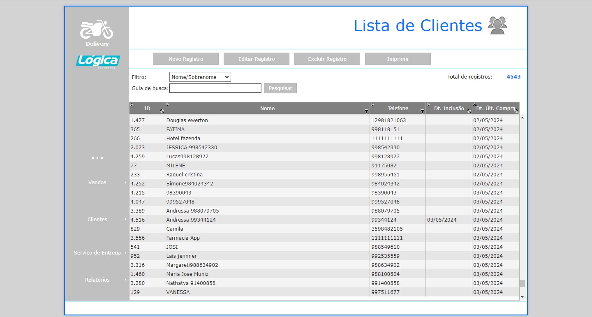Viewport: 592px width, 317px height.
Task: Click the magnifier icon in Dt. Inclusão header
Action: coord(469,111)
